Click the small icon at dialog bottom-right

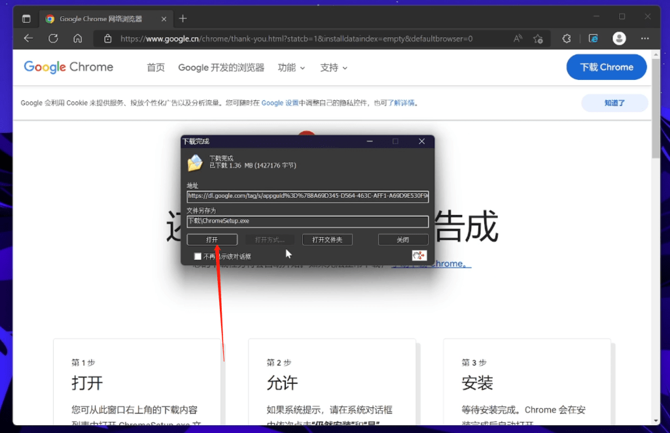tap(419, 255)
